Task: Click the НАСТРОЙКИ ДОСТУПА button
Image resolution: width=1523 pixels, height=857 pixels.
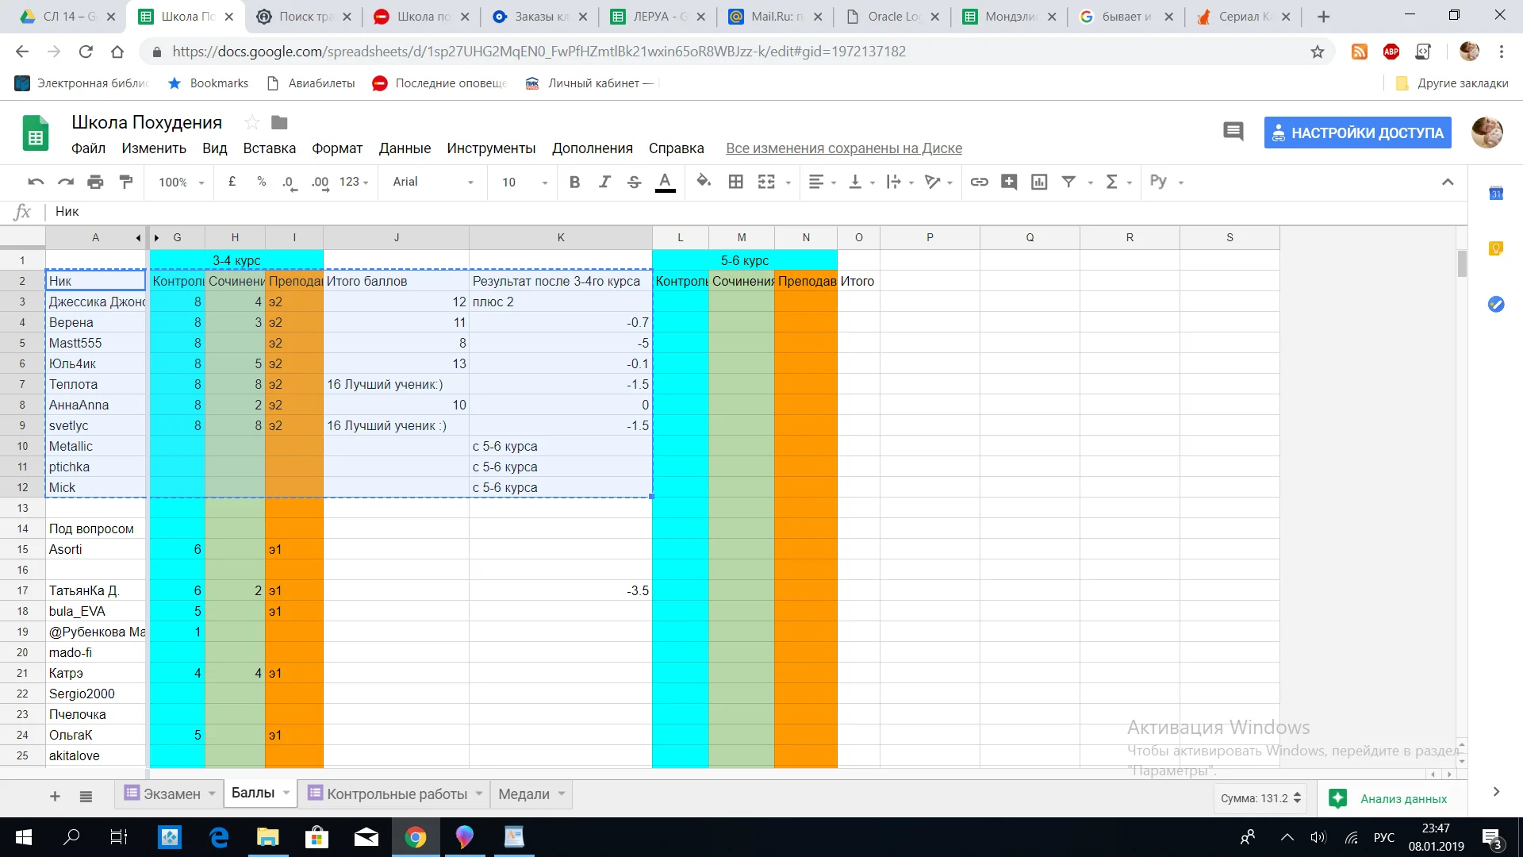Action: pyautogui.click(x=1358, y=133)
